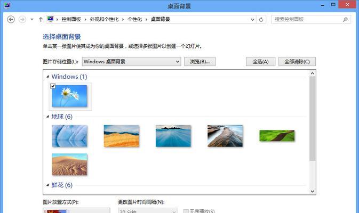Collapse the Windows (1) group
The width and height of the screenshot is (359, 213).
click(x=47, y=77)
